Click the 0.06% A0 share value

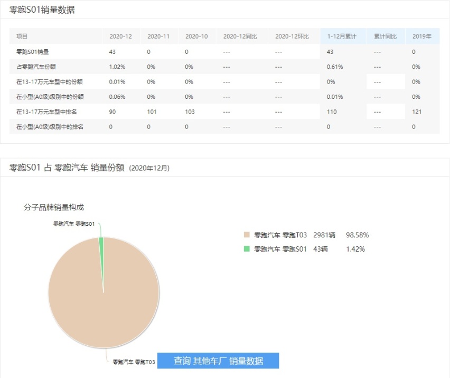tap(117, 97)
